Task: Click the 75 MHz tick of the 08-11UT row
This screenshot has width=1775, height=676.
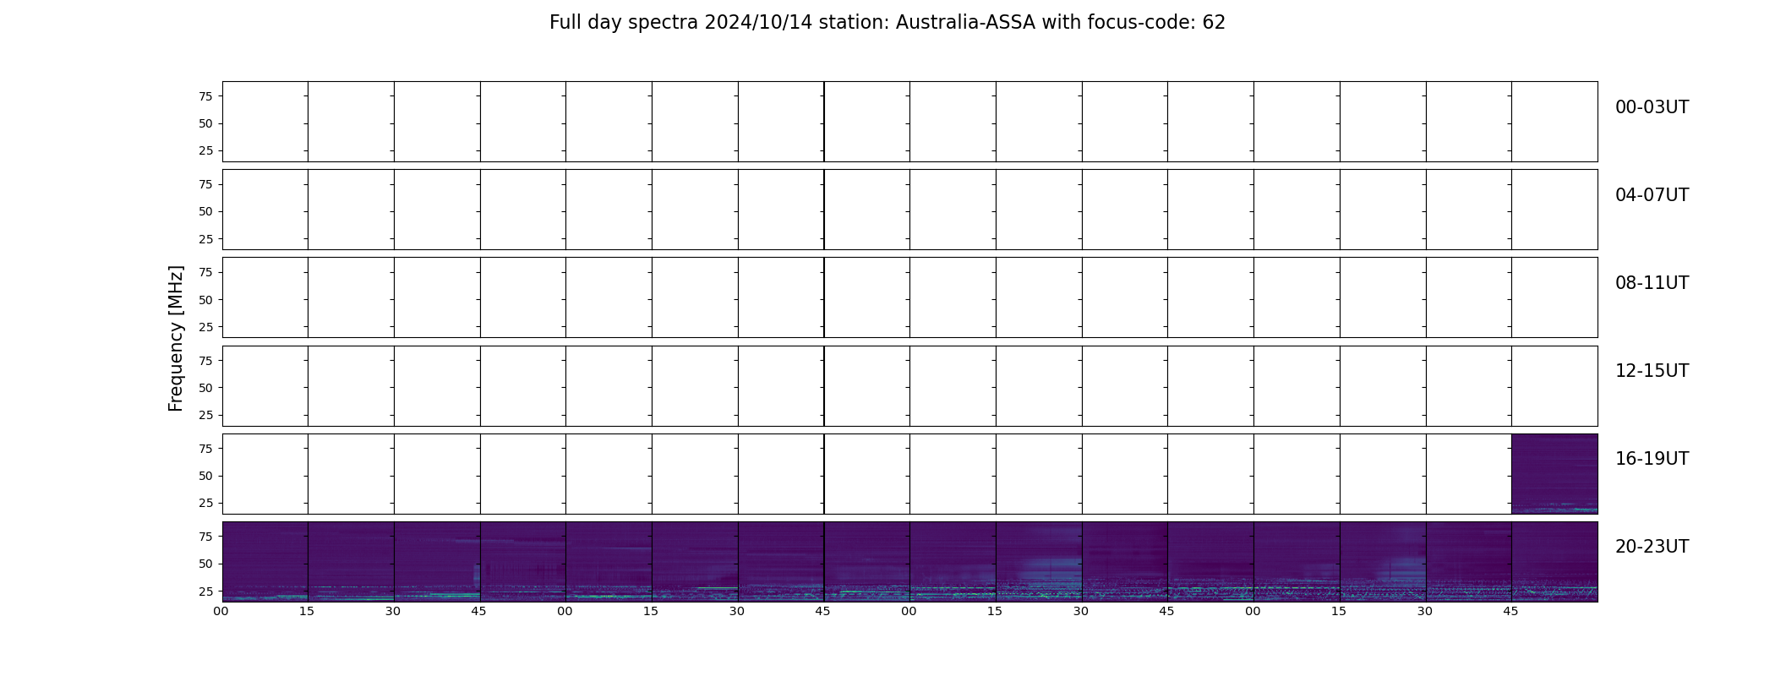Action: (205, 272)
